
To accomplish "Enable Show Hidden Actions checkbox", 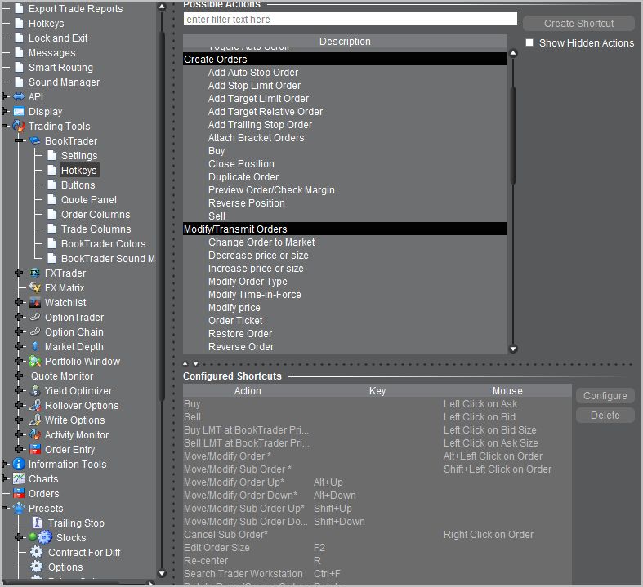I will coord(529,42).
